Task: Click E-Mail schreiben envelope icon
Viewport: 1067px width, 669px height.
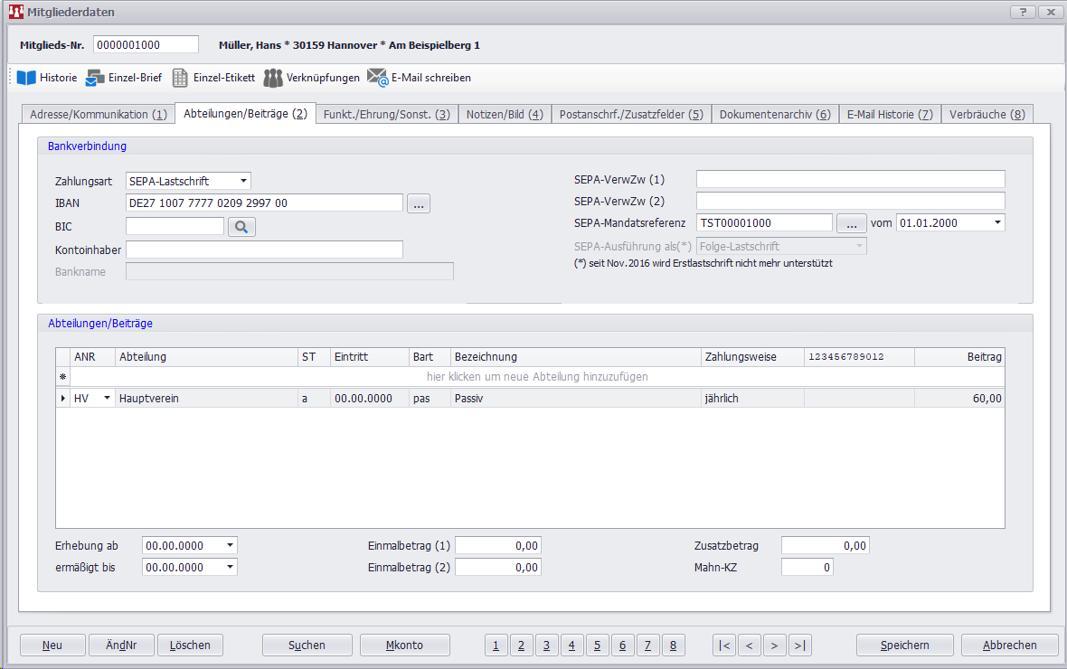Action: pyautogui.click(x=377, y=78)
